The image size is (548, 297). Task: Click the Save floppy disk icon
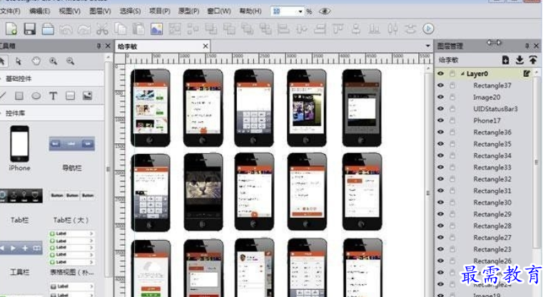pyautogui.click(x=30, y=28)
